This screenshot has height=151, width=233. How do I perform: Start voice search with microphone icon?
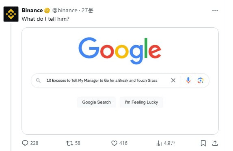[188, 80]
